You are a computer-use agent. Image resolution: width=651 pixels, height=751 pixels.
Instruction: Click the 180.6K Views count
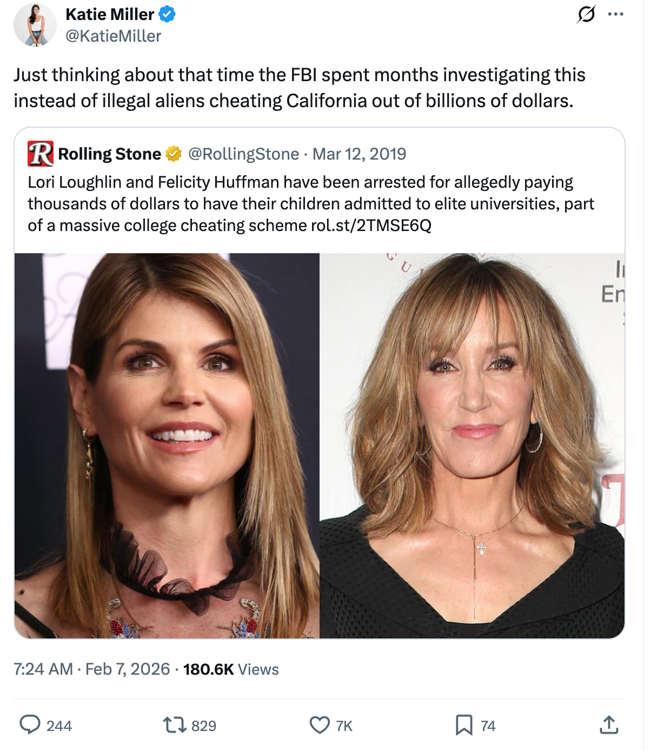[231, 669]
